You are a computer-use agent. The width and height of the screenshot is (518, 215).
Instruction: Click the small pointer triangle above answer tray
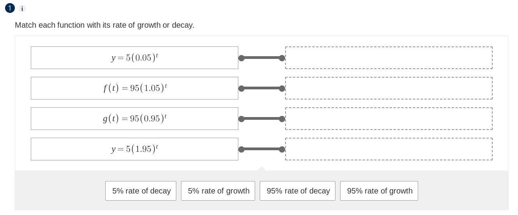(x=262, y=169)
